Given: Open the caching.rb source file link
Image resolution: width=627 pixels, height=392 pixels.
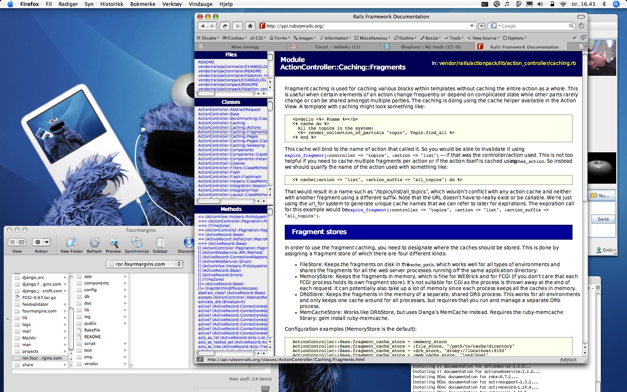Looking at the screenshot, I should (x=508, y=63).
